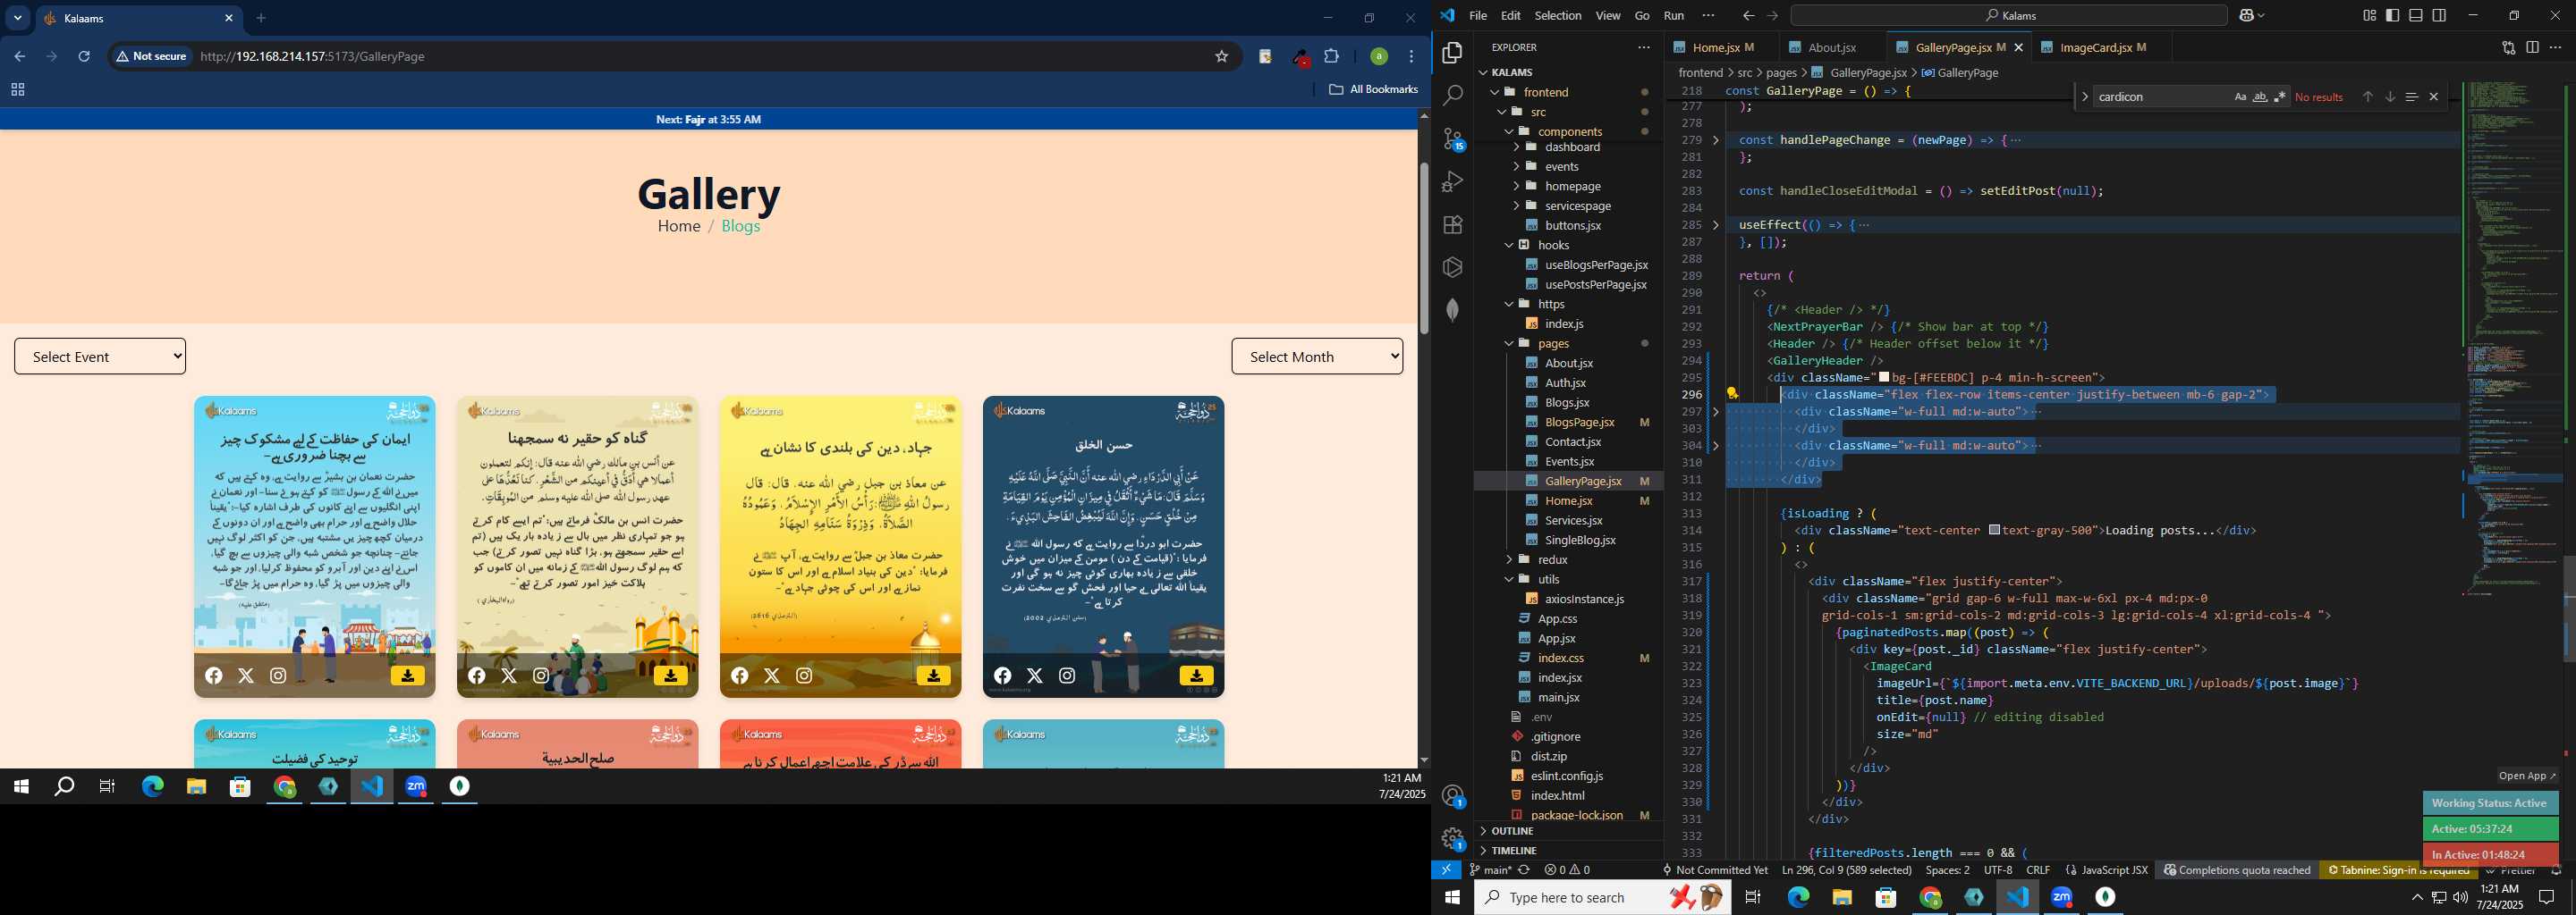Screen dimensions: 2576x915
Task: Open the Select Month dropdown
Action: pos(1317,357)
